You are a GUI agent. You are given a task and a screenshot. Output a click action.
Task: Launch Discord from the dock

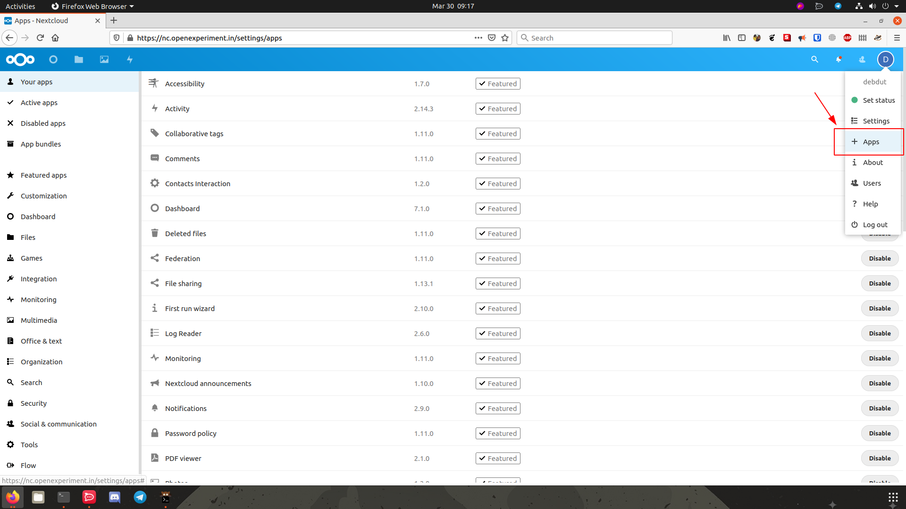pos(115,497)
